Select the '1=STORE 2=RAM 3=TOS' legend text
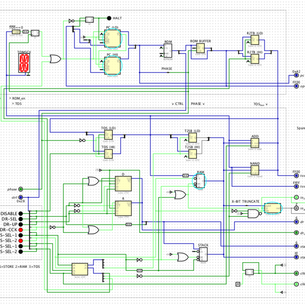 (x=20, y=266)
